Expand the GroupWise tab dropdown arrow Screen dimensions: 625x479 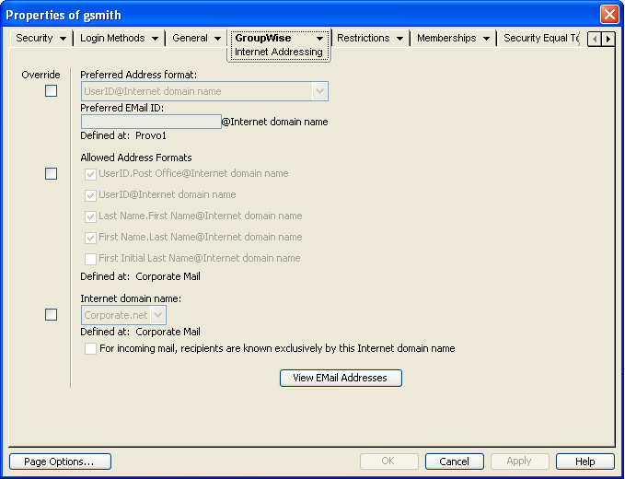319,39
